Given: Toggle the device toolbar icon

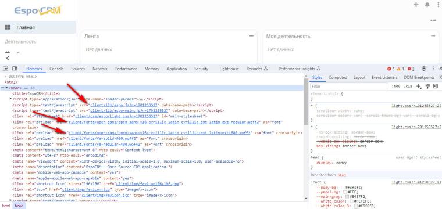Looking at the screenshot, I should pyautogui.click(x=15, y=69).
